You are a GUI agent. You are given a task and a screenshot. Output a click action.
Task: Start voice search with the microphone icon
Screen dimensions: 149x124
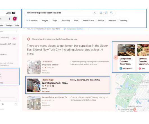pyautogui.click(x=101, y=13)
